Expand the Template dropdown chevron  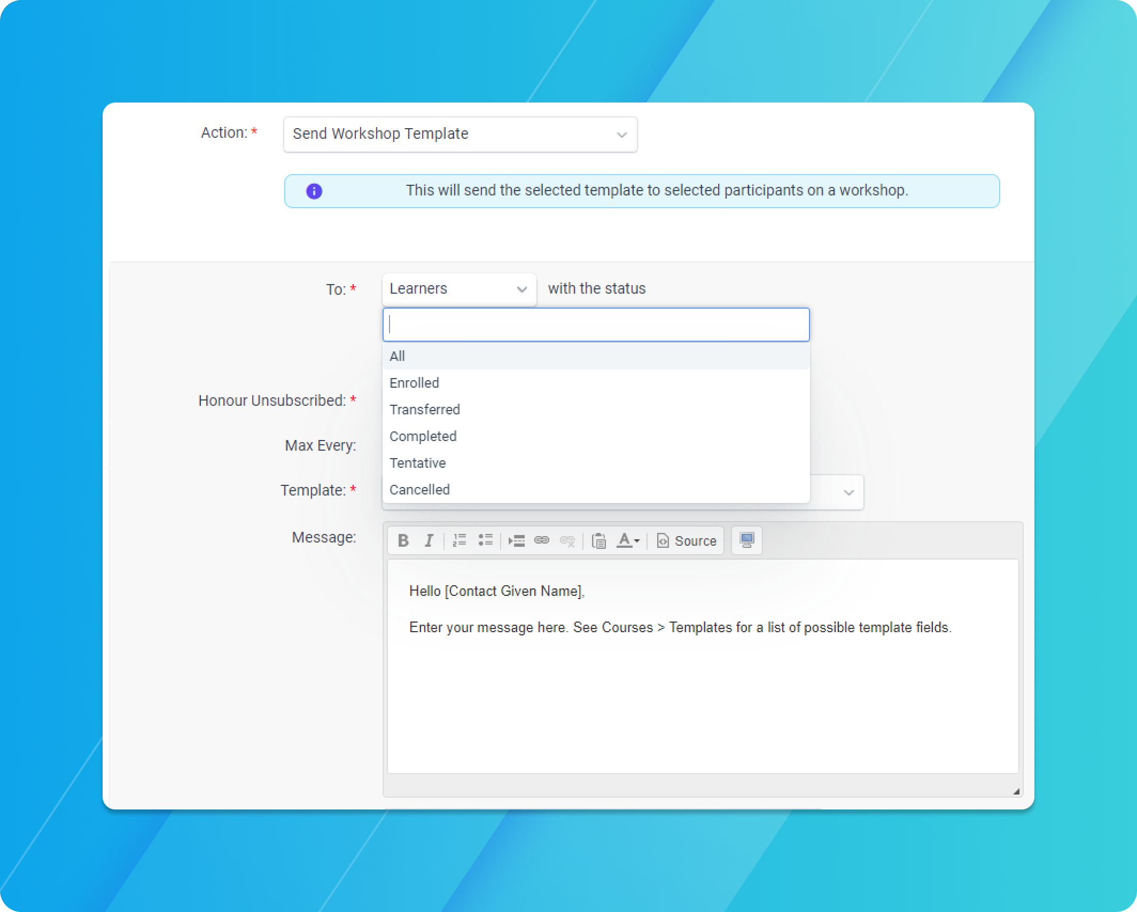[848, 492]
